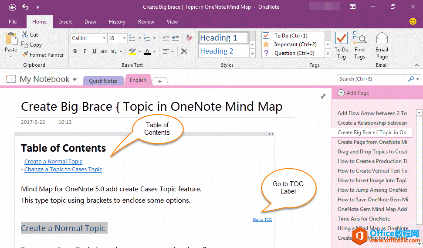This screenshot has width=423, height=248.
Task: Click in the Search (Ctrl+E) box
Action: [372, 79]
